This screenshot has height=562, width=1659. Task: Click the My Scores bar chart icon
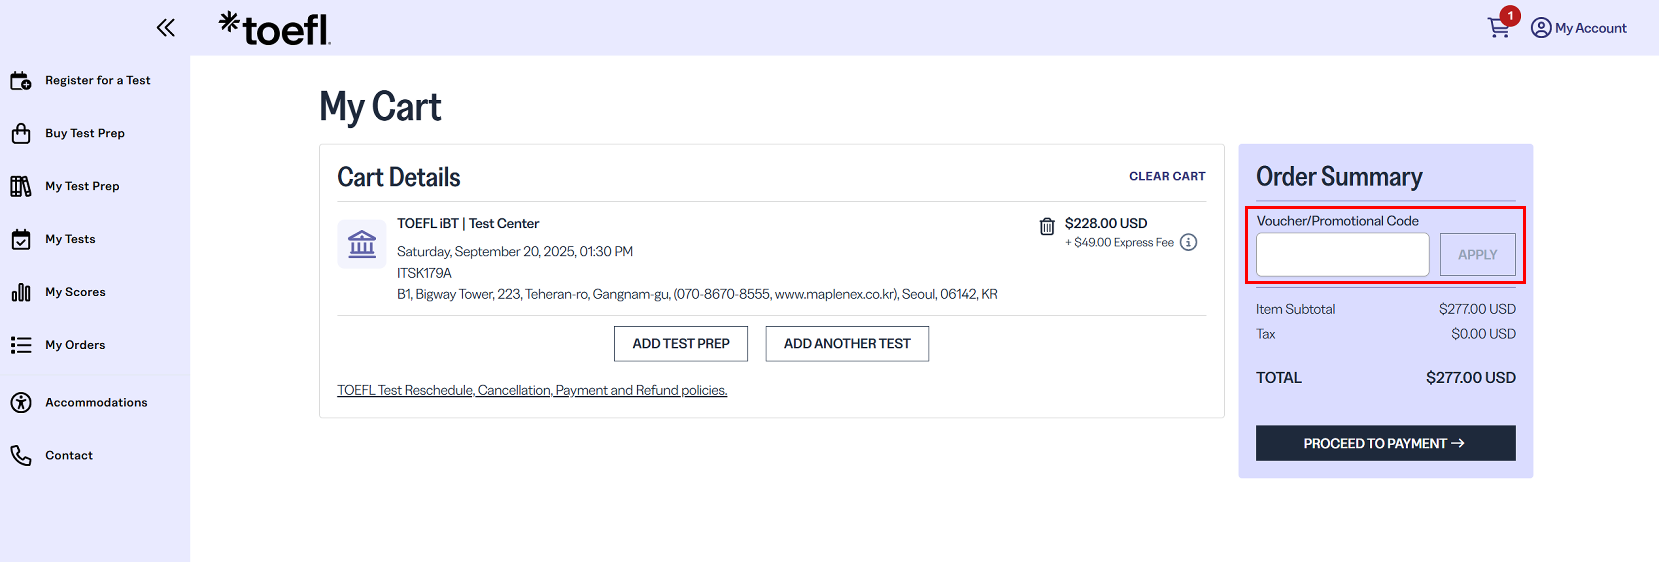21,292
